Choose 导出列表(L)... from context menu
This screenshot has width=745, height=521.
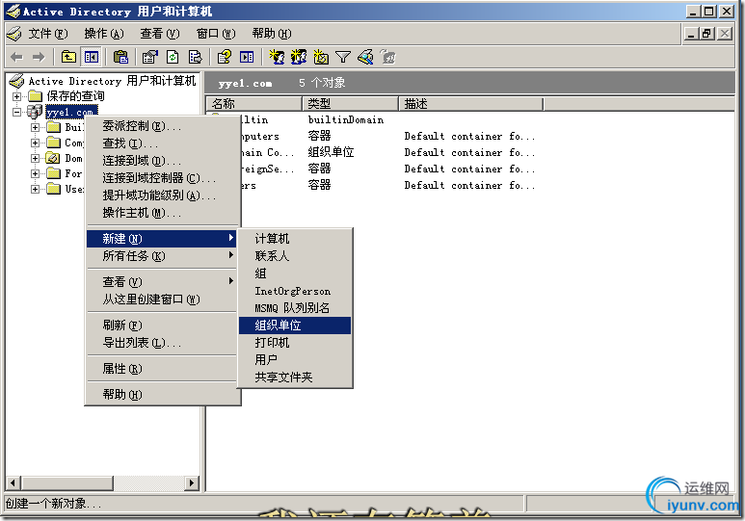point(162,343)
